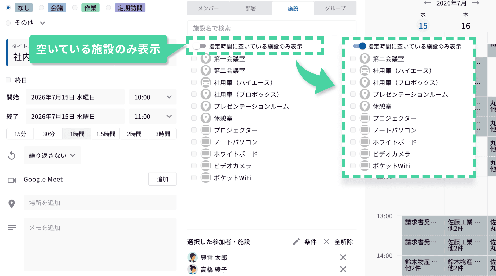Check プロジェクター in the left facility list
The width and height of the screenshot is (496, 276).
pyautogui.click(x=194, y=130)
